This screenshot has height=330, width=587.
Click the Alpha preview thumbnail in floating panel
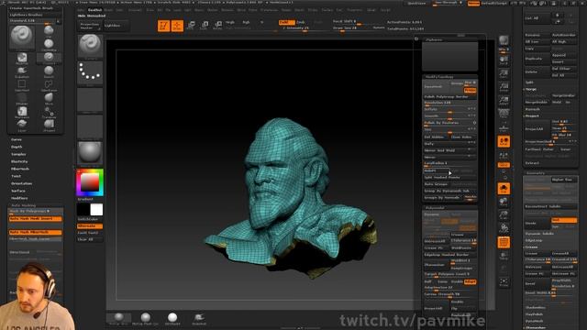click(x=449, y=56)
